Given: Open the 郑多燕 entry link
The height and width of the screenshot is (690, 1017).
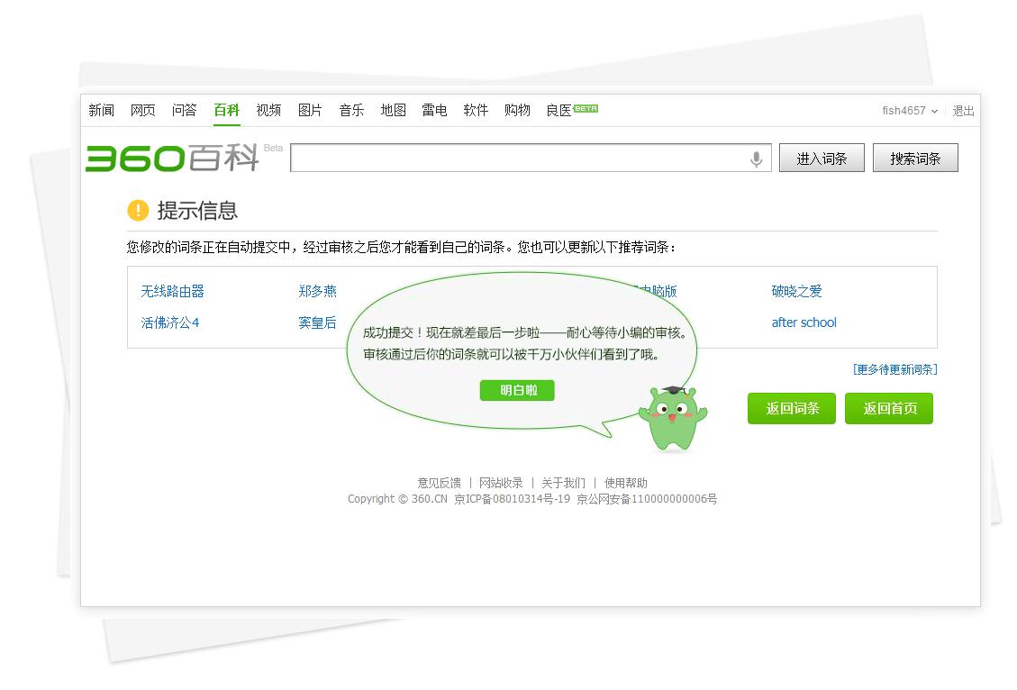Looking at the screenshot, I should pyautogui.click(x=318, y=291).
